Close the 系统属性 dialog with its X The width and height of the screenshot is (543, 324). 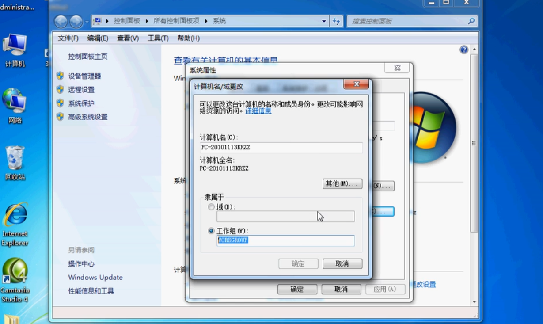click(x=397, y=68)
